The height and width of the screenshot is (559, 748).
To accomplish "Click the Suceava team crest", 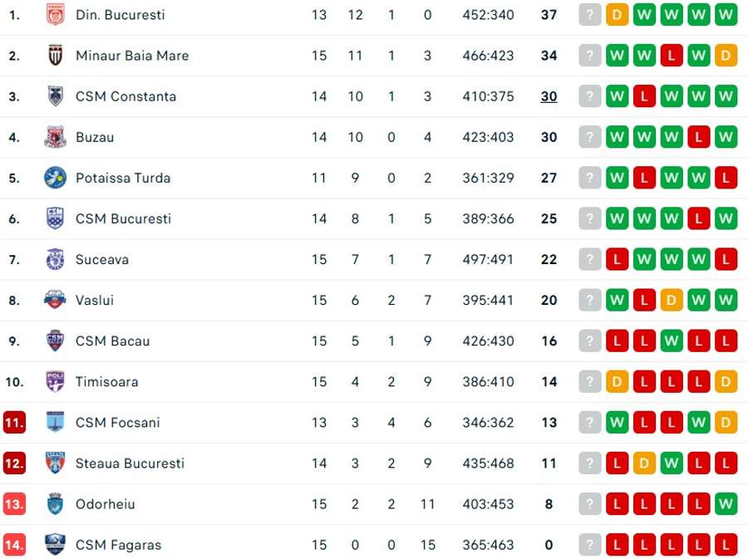I will [x=56, y=260].
